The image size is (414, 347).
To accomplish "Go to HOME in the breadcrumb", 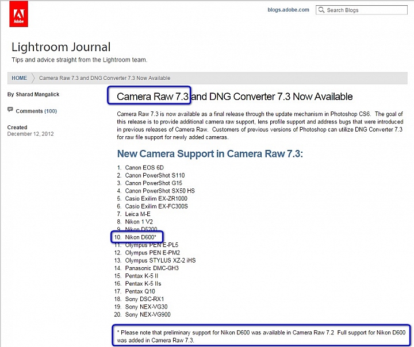I will (20, 78).
